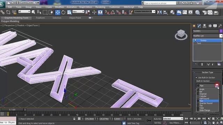Open the key mode Selected dropdown
223x125 pixels.
(x=173, y=118)
